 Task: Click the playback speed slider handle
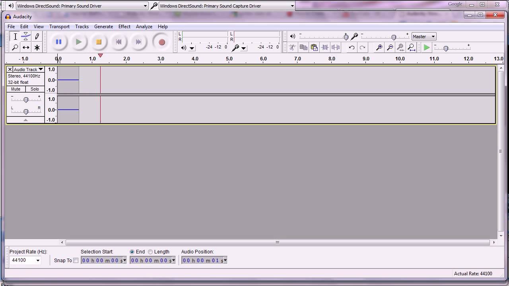446,48
